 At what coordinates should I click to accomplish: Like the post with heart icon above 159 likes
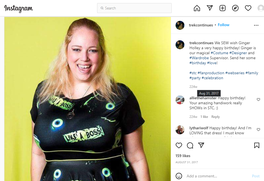point(179,145)
